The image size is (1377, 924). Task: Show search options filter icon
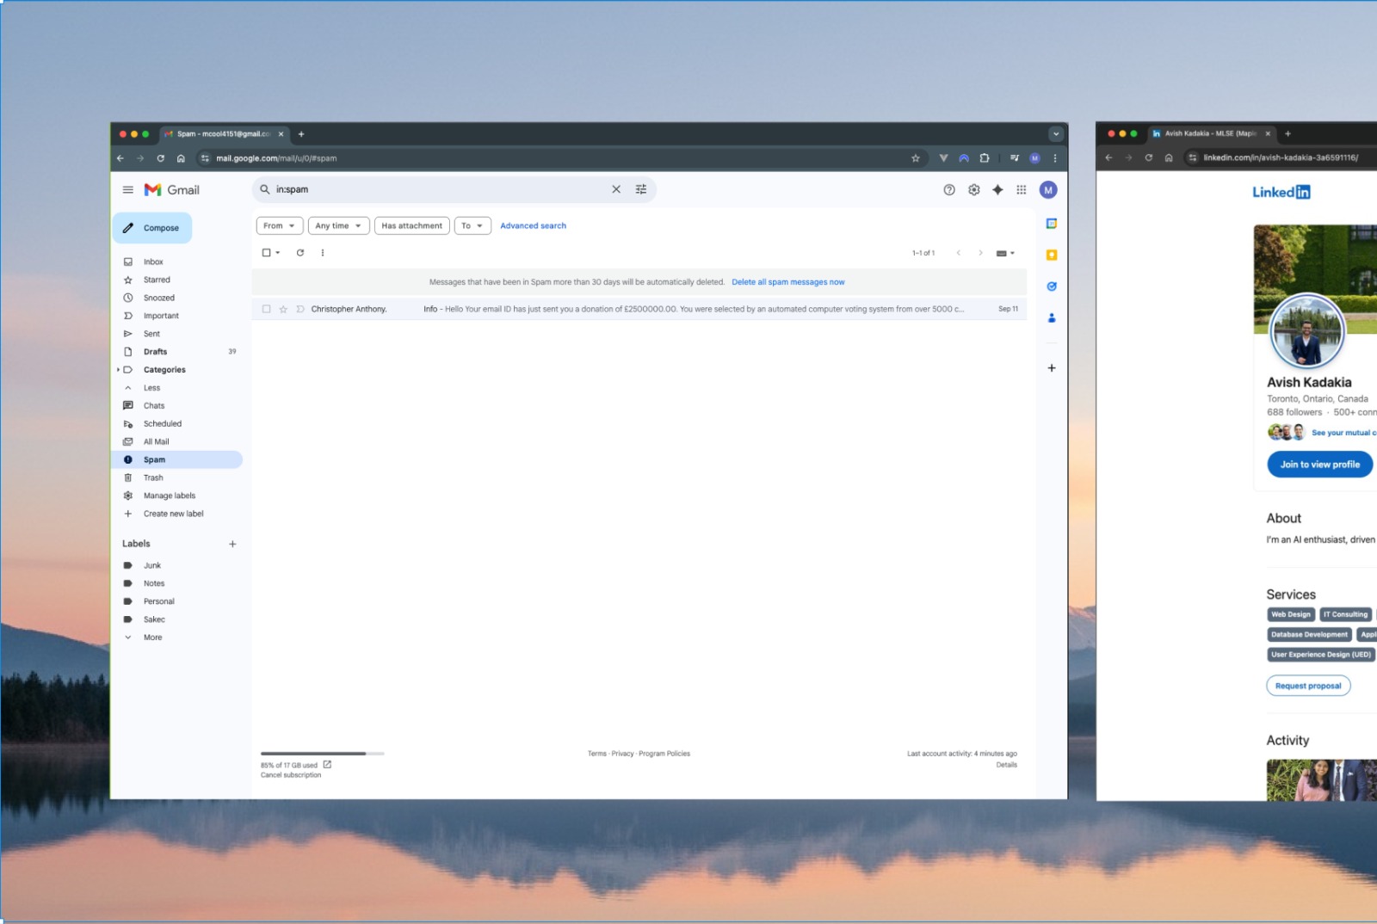(641, 189)
